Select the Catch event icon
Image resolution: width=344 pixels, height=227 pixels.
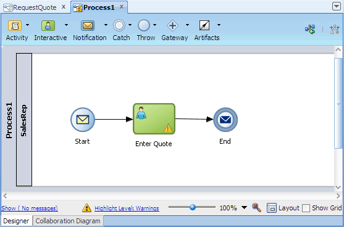click(x=119, y=25)
